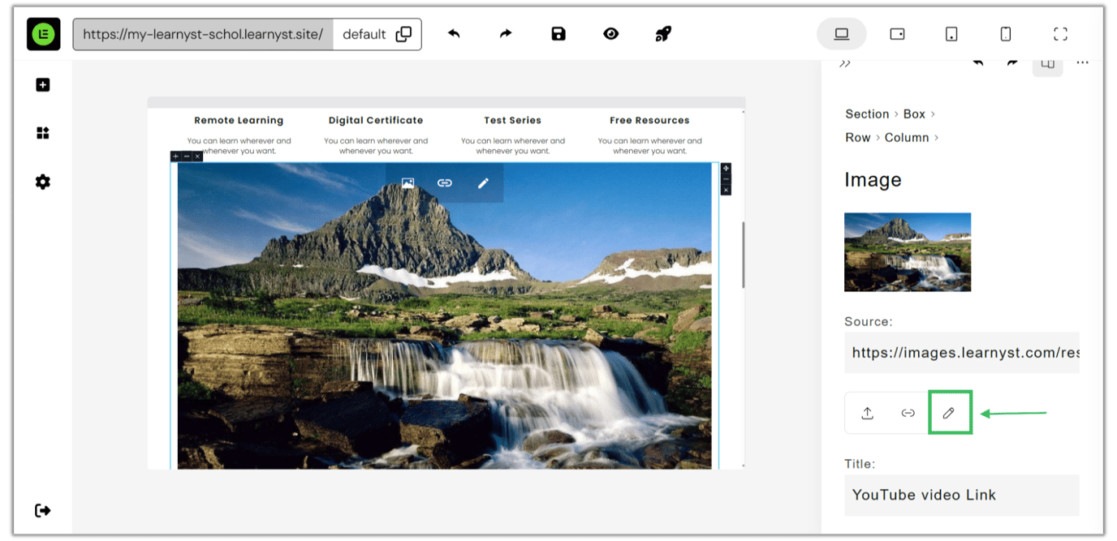Image resolution: width=1117 pixels, height=541 pixels.
Task: Enable fullscreen canvas view
Action: point(1060,33)
